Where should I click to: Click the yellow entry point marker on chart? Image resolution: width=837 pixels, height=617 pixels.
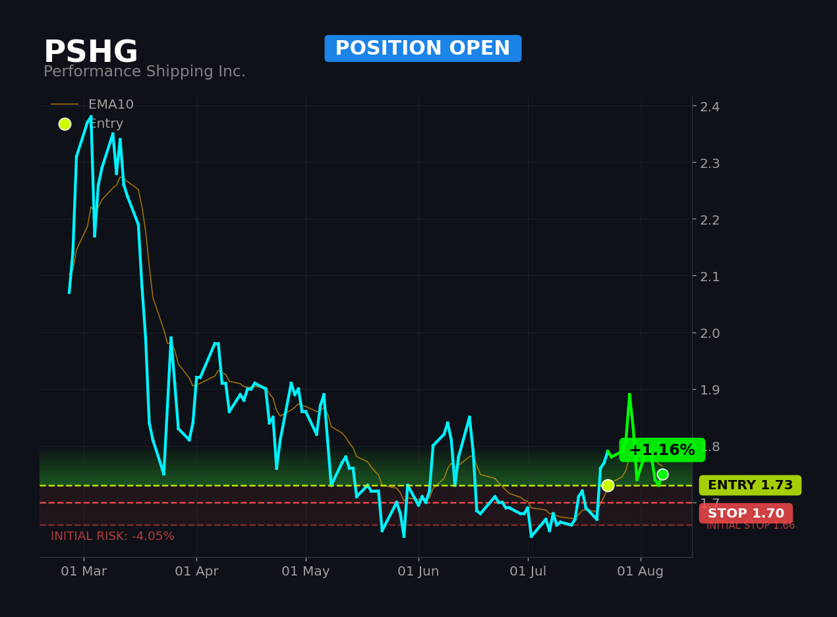pos(608,485)
